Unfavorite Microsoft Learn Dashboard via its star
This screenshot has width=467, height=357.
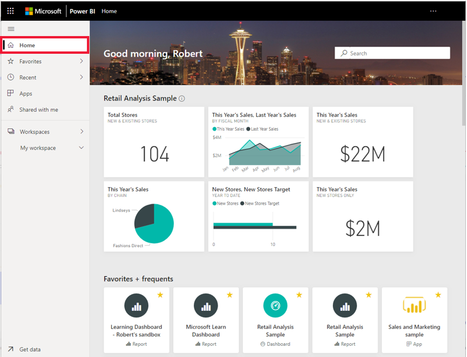[229, 295]
